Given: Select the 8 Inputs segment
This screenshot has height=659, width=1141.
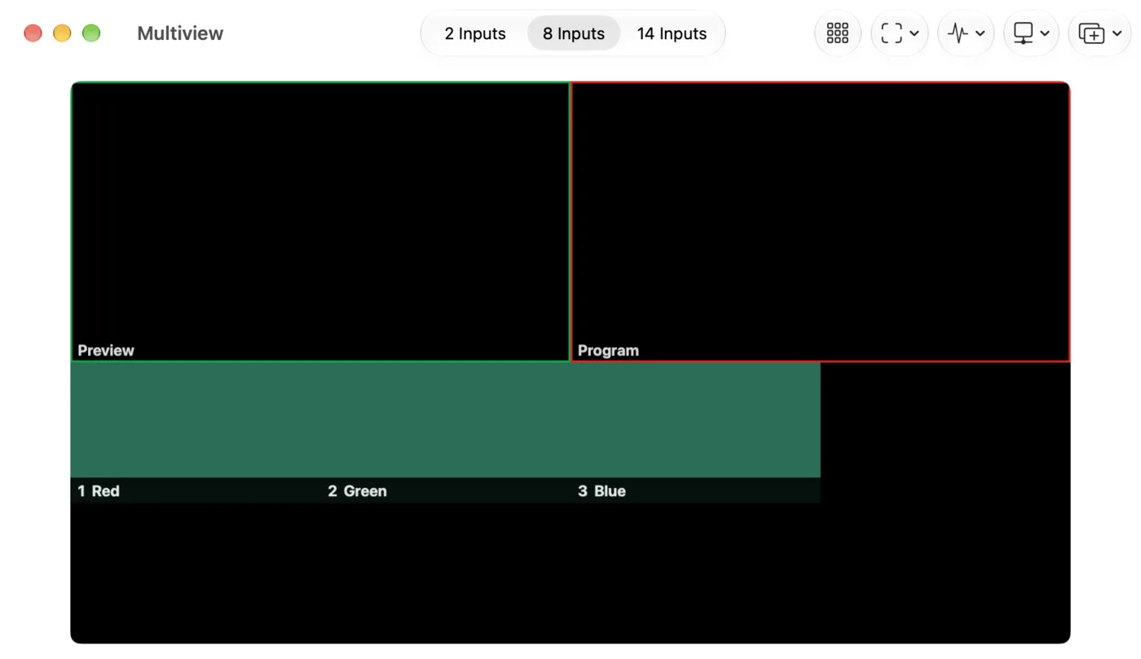Looking at the screenshot, I should click(x=574, y=33).
